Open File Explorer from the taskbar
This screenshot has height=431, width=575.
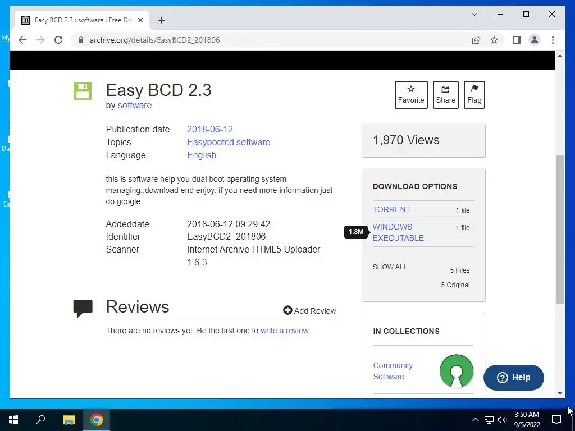click(69, 420)
